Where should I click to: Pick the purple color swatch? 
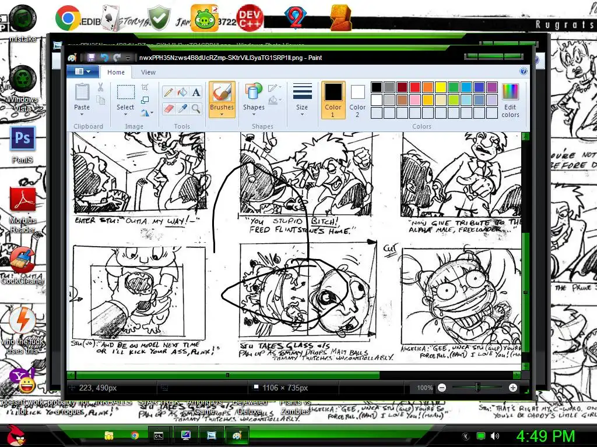pos(492,87)
